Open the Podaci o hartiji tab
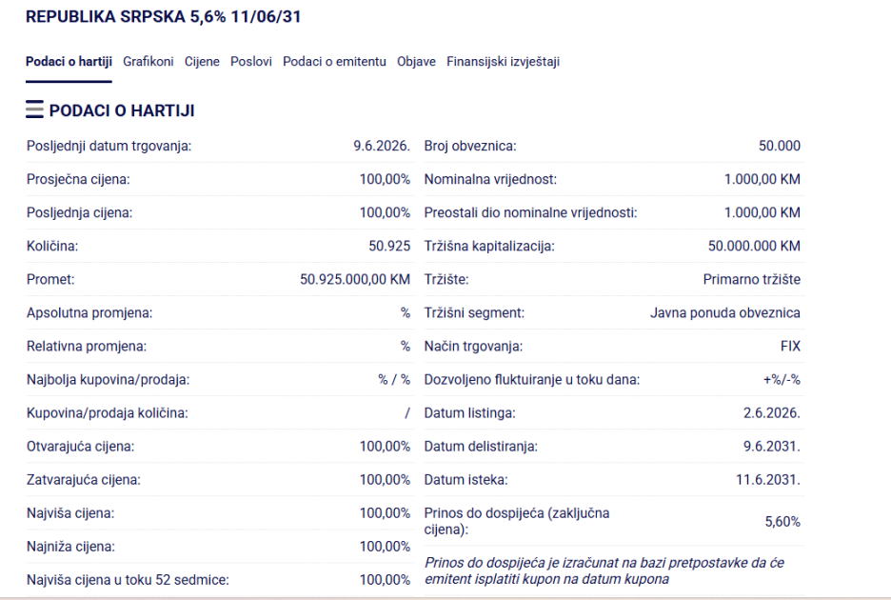The width and height of the screenshot is (891, 600). click(69, 61)
